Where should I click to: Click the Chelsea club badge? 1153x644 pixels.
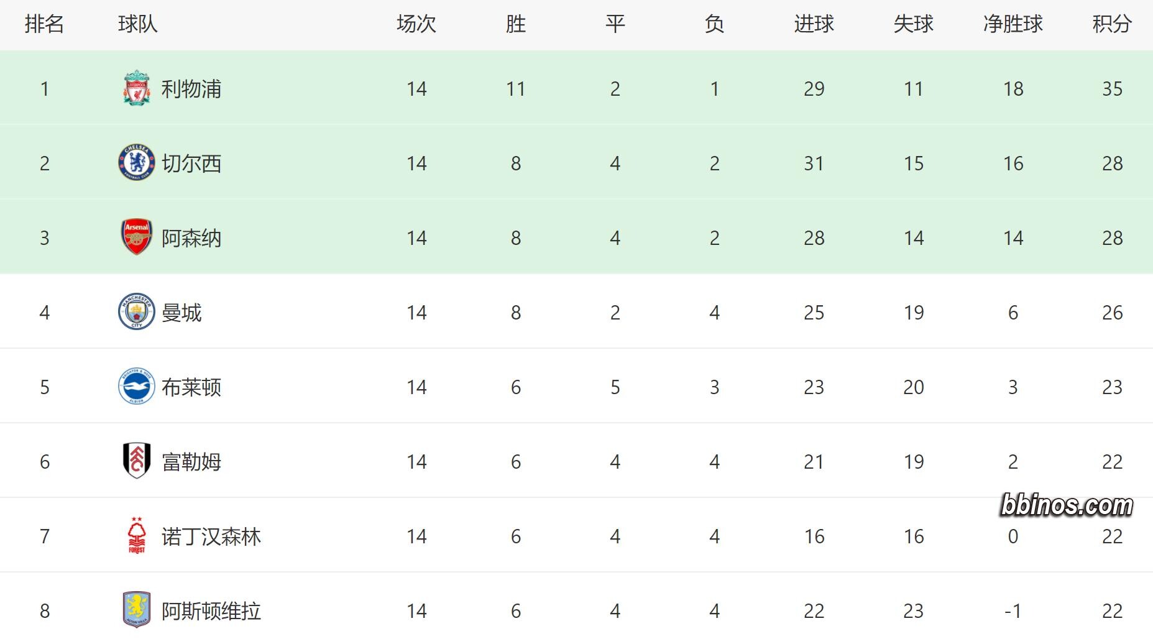[x=136, y=163]
